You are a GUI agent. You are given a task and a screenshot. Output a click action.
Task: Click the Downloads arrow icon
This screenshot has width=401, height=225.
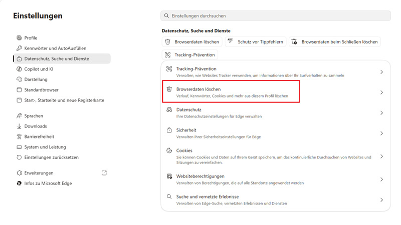(19, 126)
